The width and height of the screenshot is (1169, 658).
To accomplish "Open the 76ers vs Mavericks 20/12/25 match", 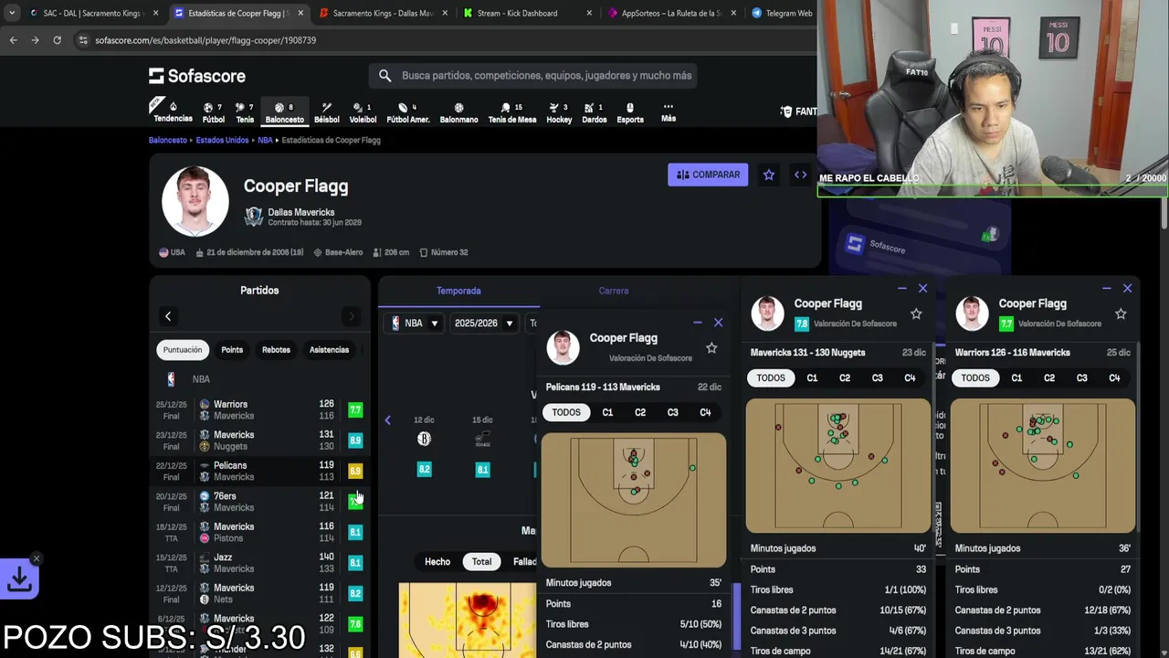I will tap(260, 502).
